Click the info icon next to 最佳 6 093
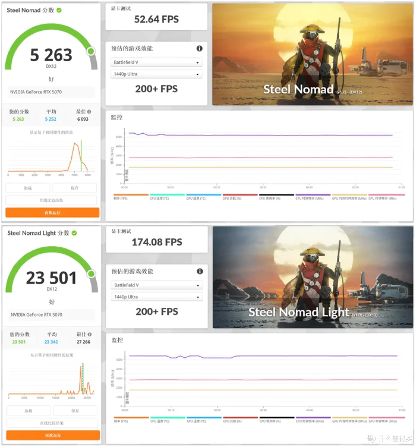 pyautogui.click(x=89, y=111)
